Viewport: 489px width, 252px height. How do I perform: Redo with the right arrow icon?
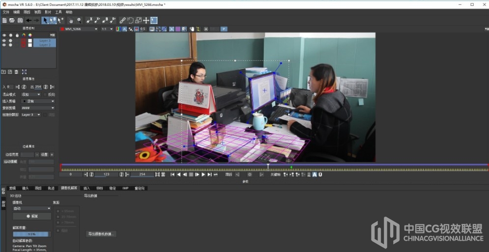click(36, 21)
